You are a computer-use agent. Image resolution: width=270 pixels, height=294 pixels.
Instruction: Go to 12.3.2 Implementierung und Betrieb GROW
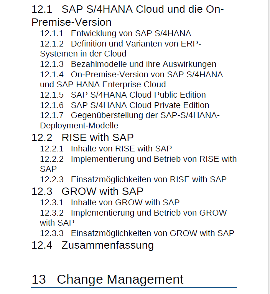point(133,218)
